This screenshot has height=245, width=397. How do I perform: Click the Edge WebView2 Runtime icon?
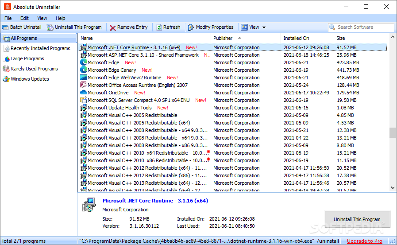(x=84, y=77)
